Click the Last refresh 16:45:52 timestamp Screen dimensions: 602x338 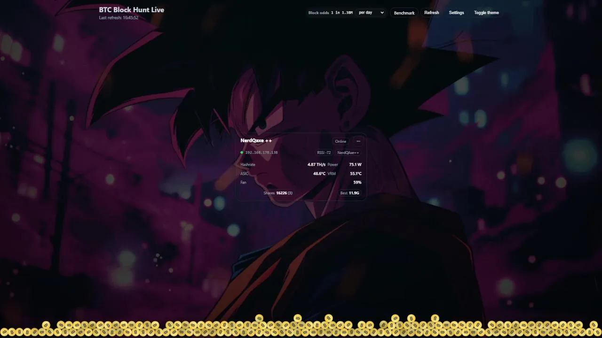[x=119, y=18]
